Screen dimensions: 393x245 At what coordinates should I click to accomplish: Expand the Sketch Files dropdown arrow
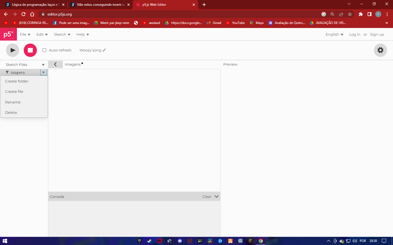pos(43,65)
